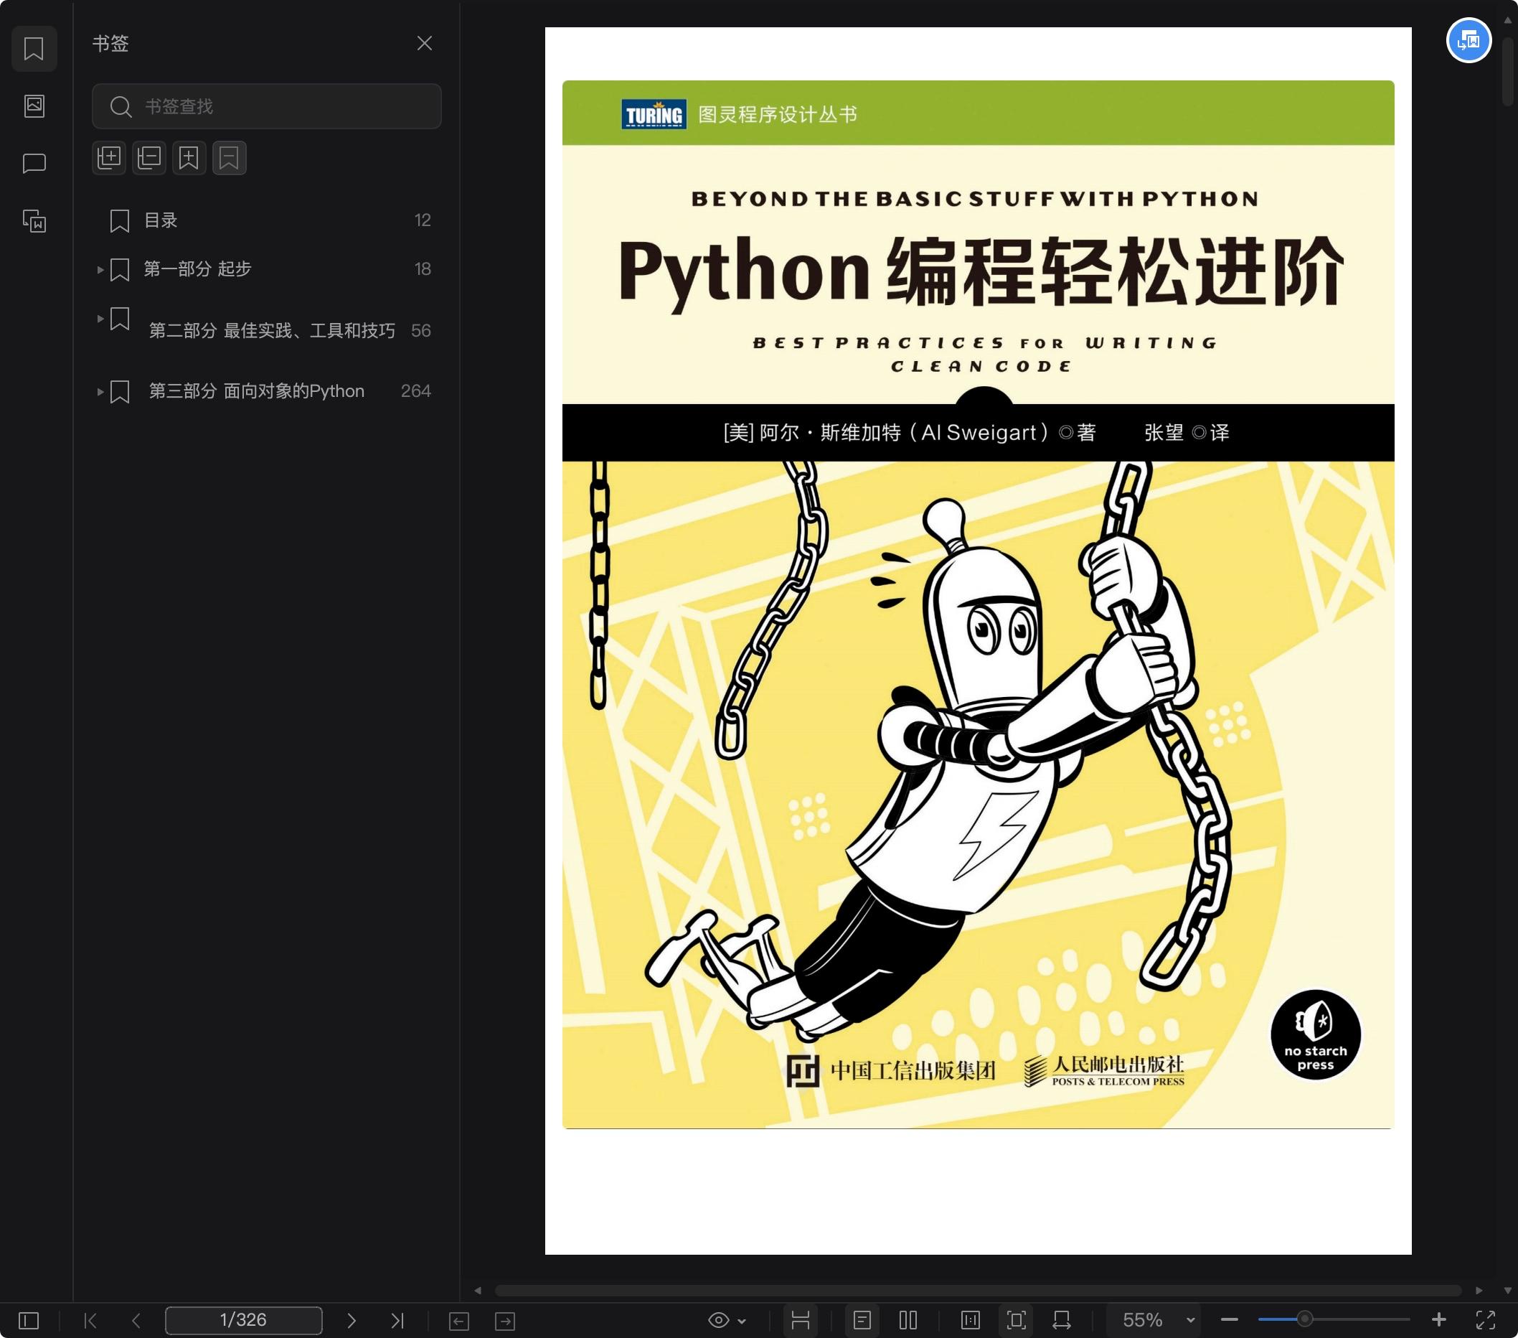Click the horizontal scrollbar left arrow
This screenshot has width=1518, height=1338.
tap(478, 1291)
